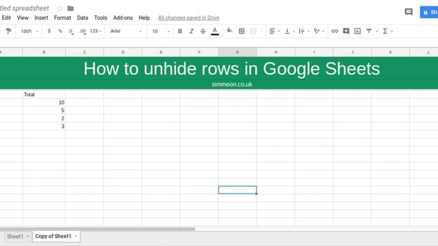Open the Format menu

point(62,18)
